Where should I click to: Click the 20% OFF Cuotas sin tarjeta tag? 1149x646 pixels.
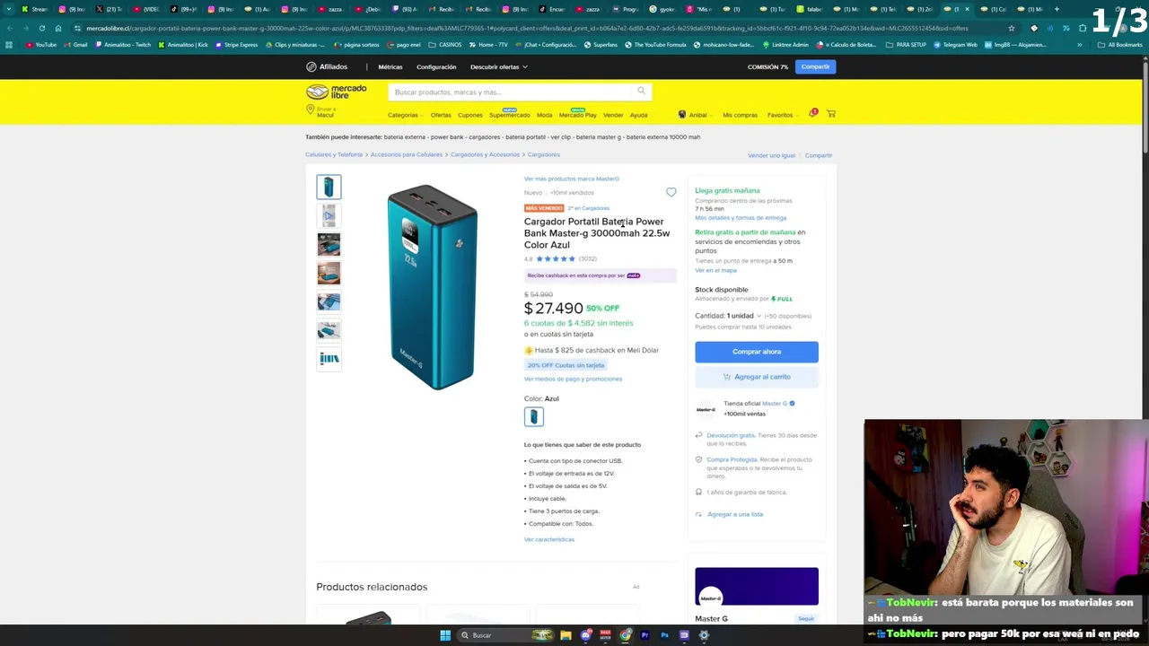coord(566,365)
